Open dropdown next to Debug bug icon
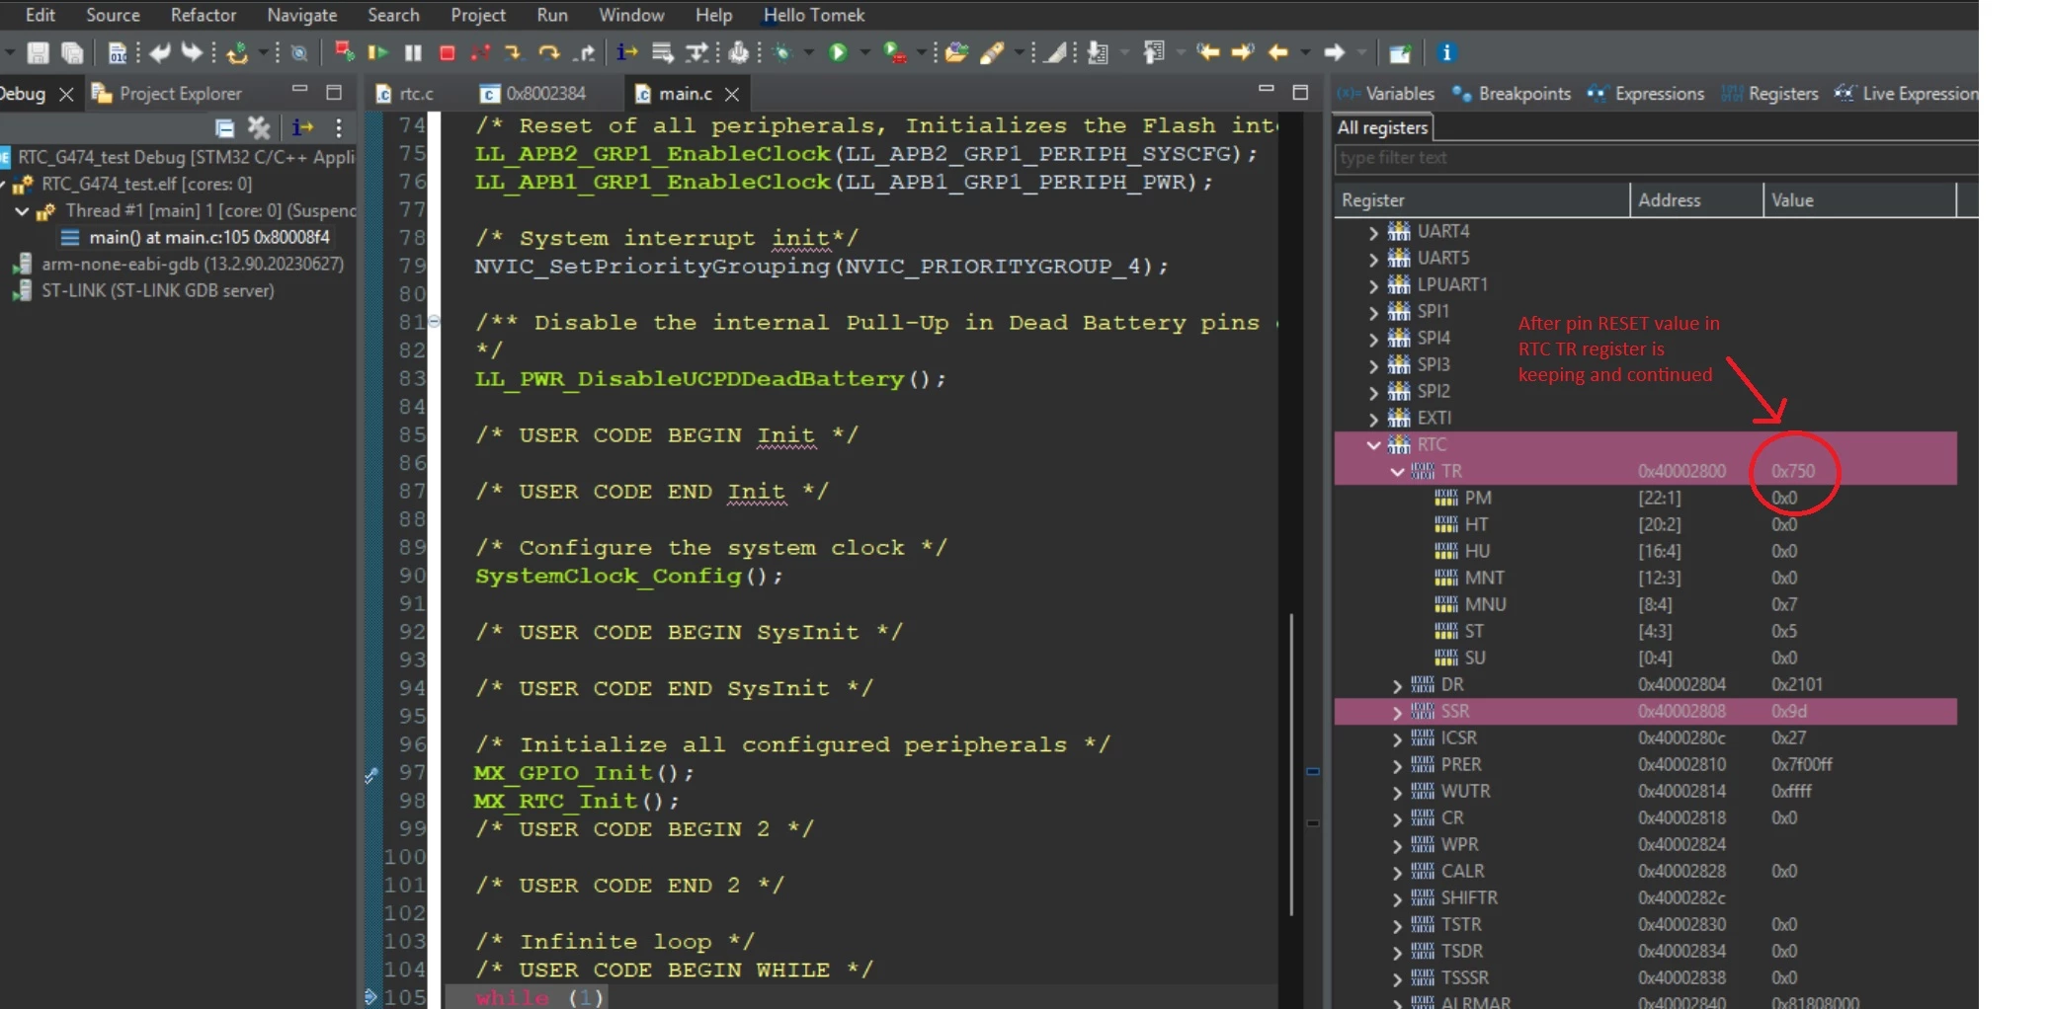 coord(809,52)
